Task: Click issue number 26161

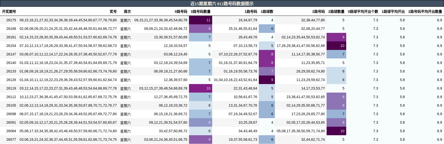Action: click(11, 37)
